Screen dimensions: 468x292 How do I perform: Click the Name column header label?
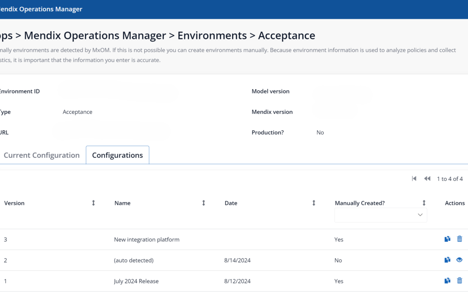122,203
